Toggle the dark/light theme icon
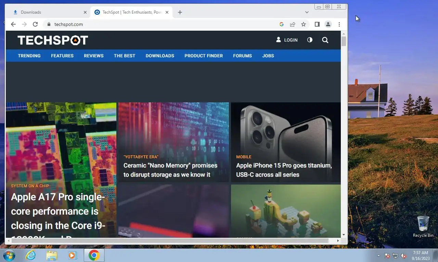 310,40
